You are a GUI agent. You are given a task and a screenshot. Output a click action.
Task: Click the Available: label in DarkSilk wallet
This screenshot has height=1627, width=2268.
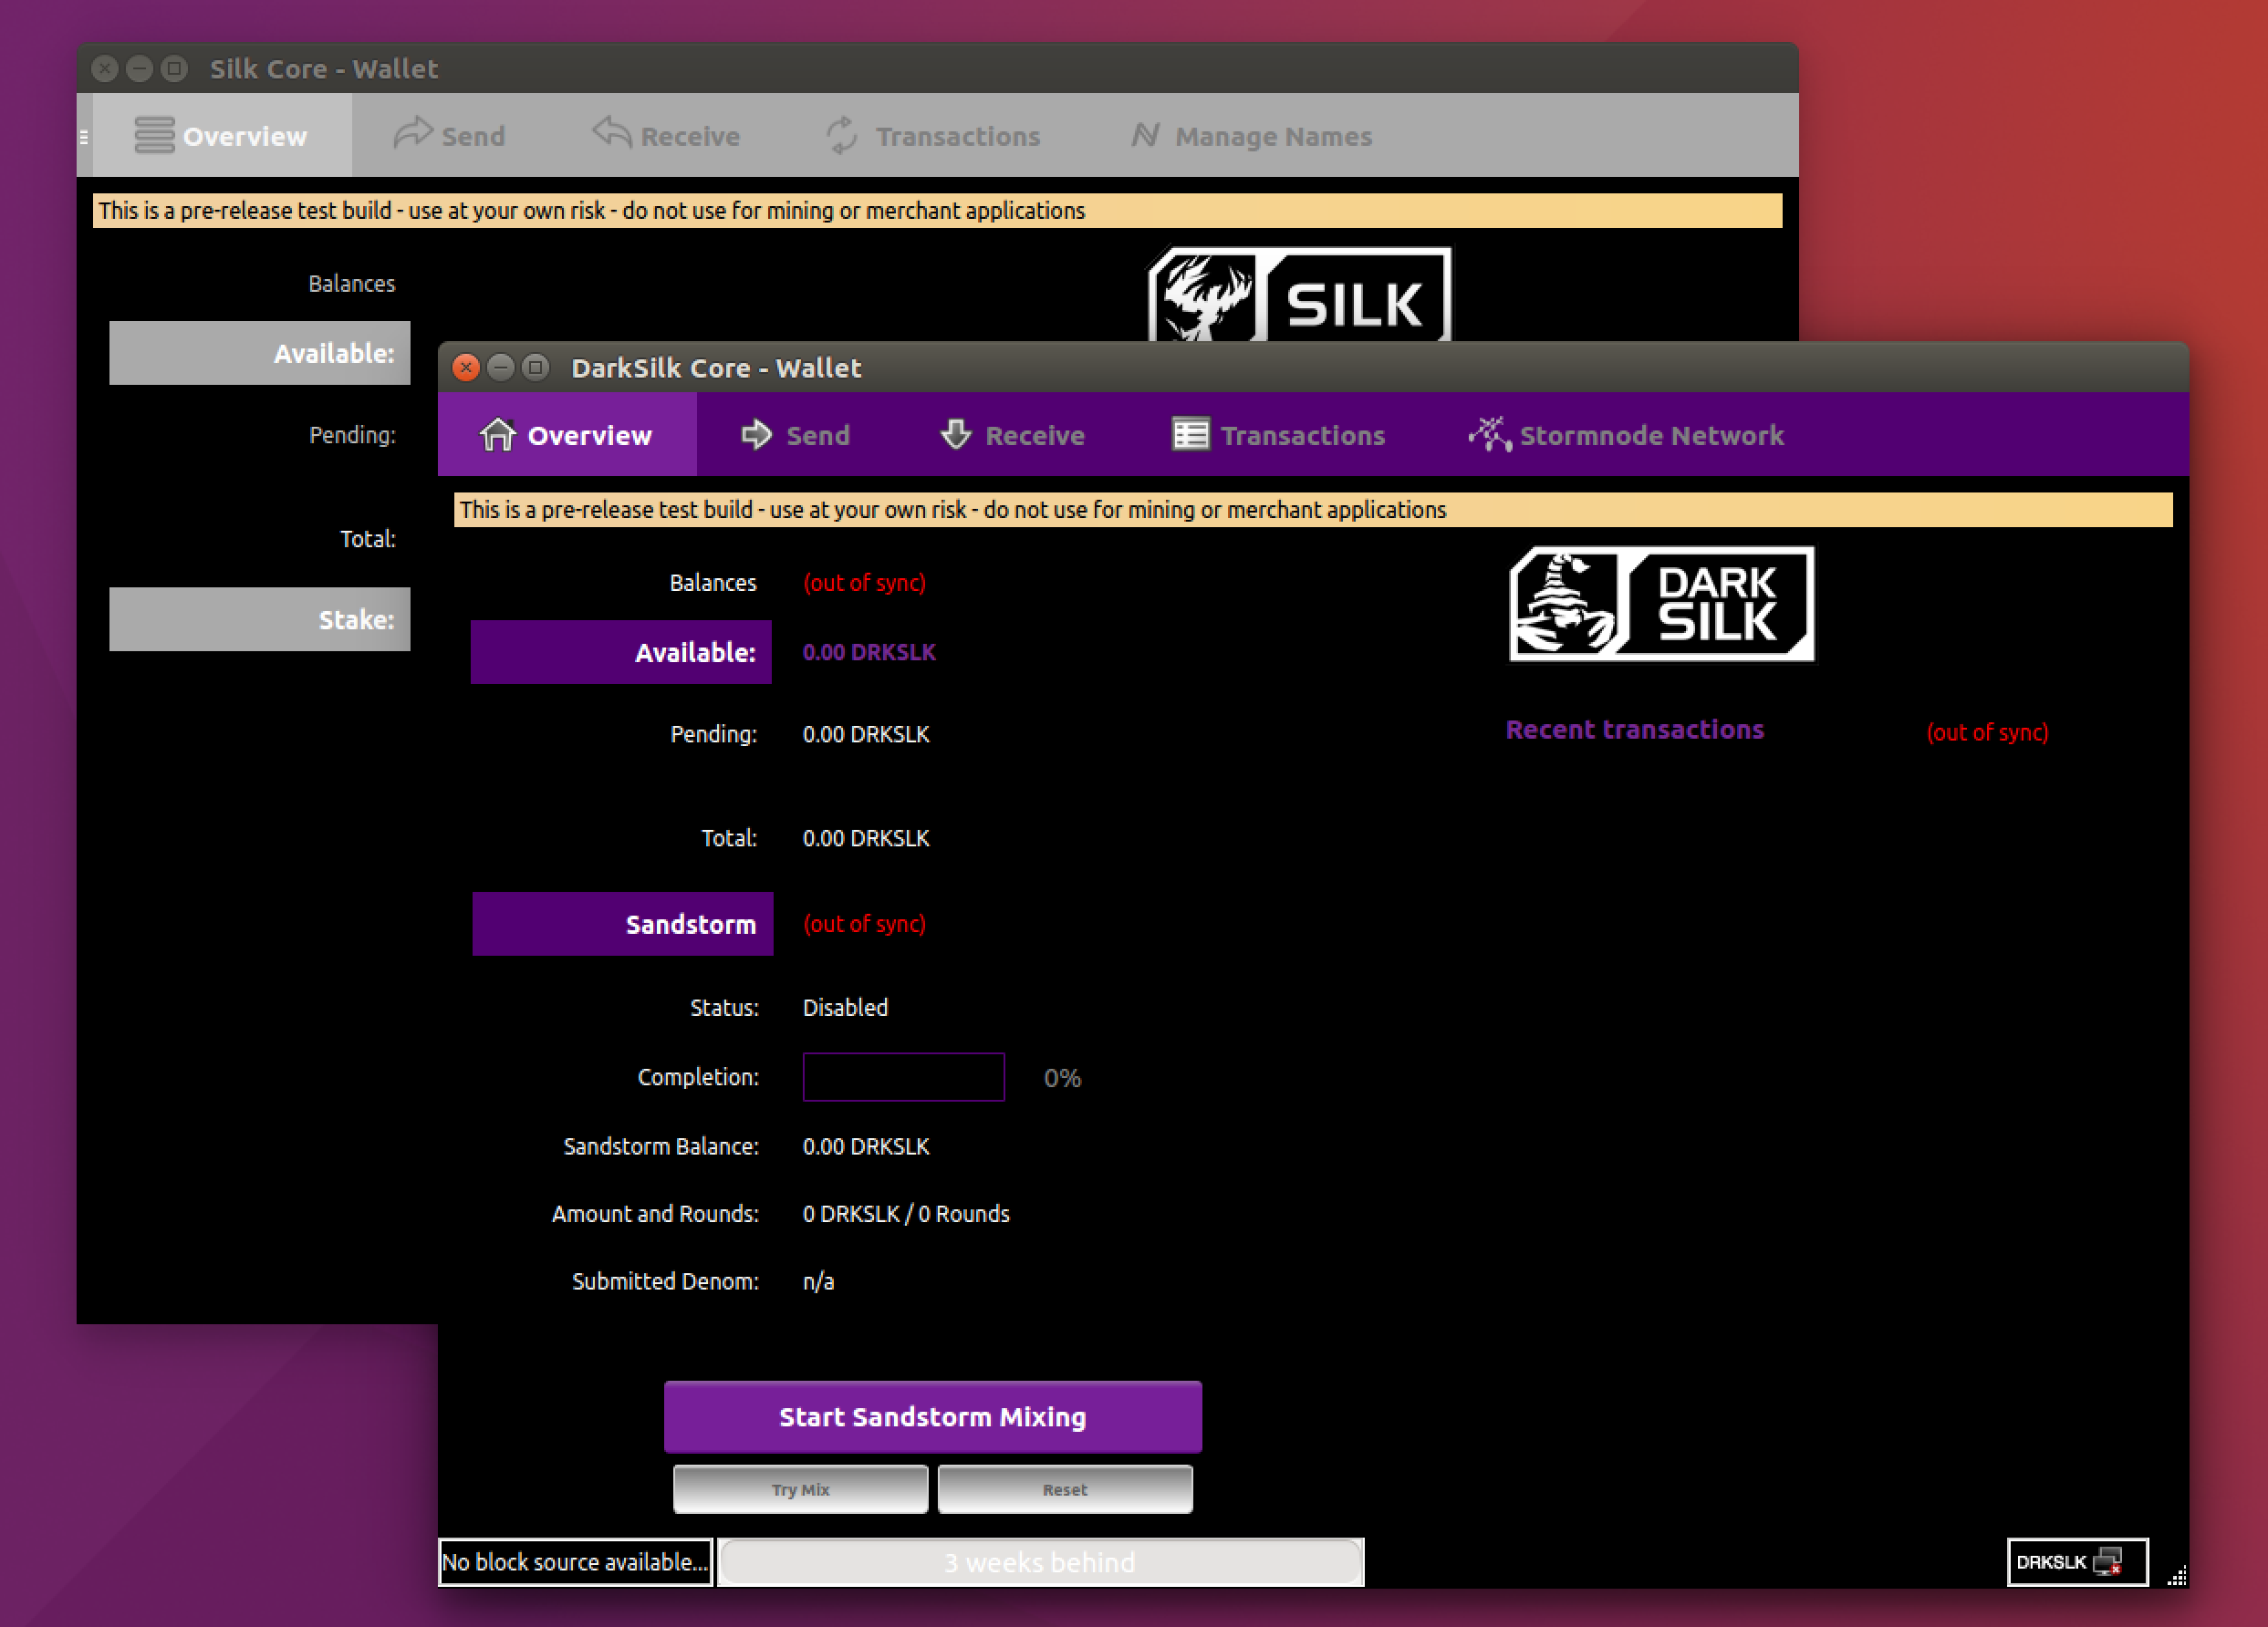point(621,651)
